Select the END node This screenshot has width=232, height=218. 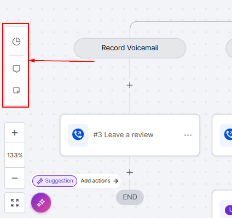(130, 197)
